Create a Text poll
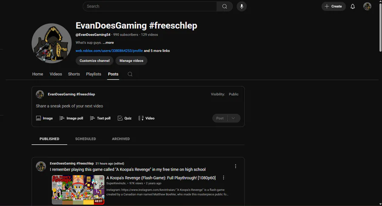Screen dimensions: 382x206 (x=100, y=118)
